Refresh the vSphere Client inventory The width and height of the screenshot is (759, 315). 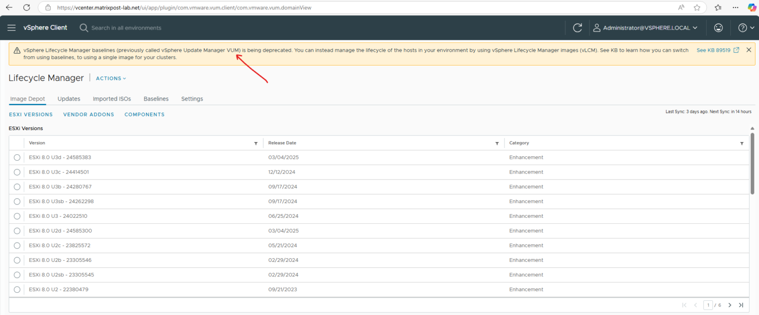(577, 28)
